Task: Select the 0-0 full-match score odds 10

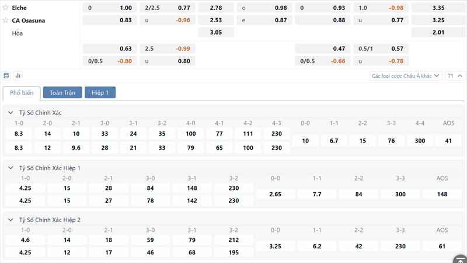Action: (305, 141)
